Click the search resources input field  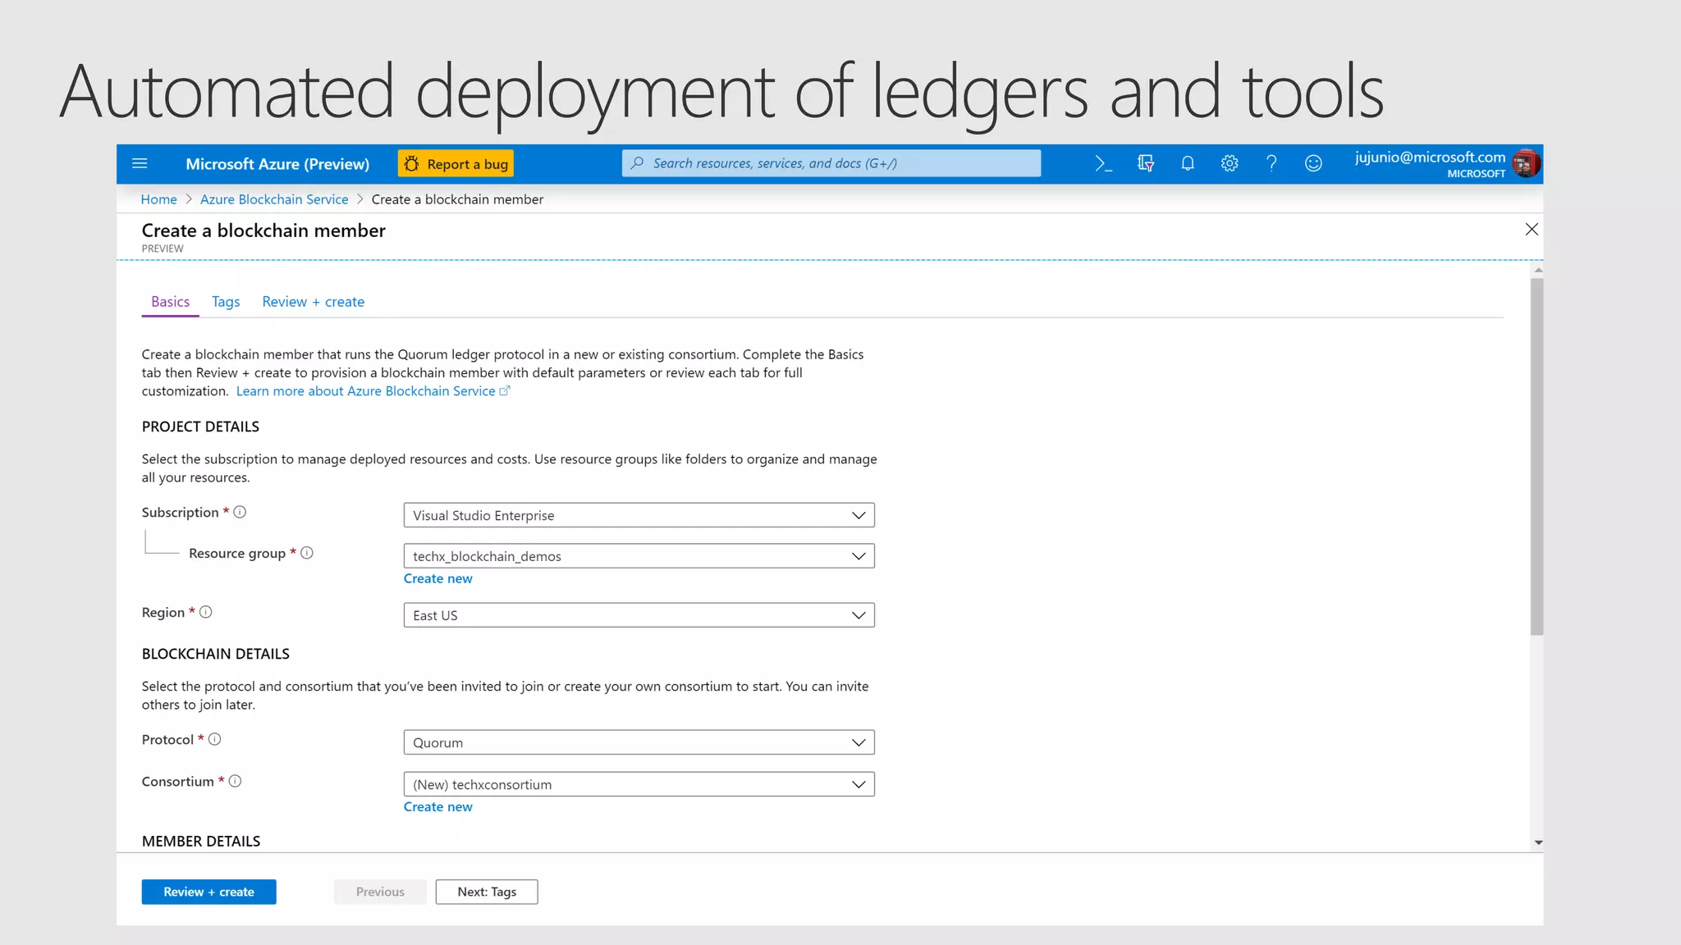coord(831,163)
